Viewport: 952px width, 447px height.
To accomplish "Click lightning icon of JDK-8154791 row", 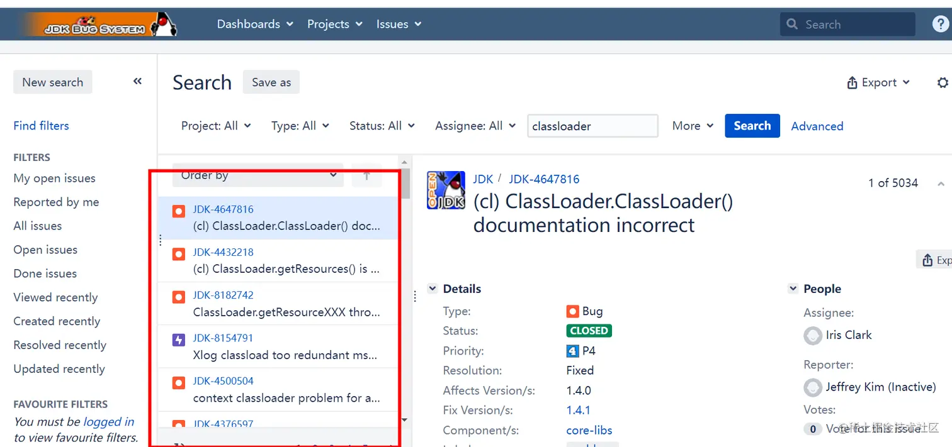I will (x=179, y=340).
